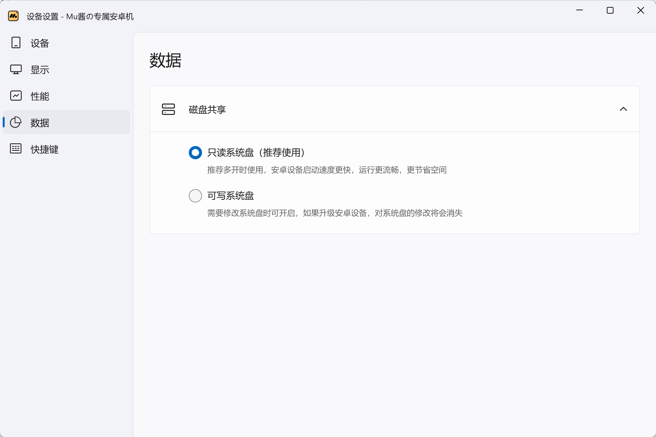Viewport: 656px width, 437px height.
Task: Click the 磁盘共享 header text
Action: 207,109
